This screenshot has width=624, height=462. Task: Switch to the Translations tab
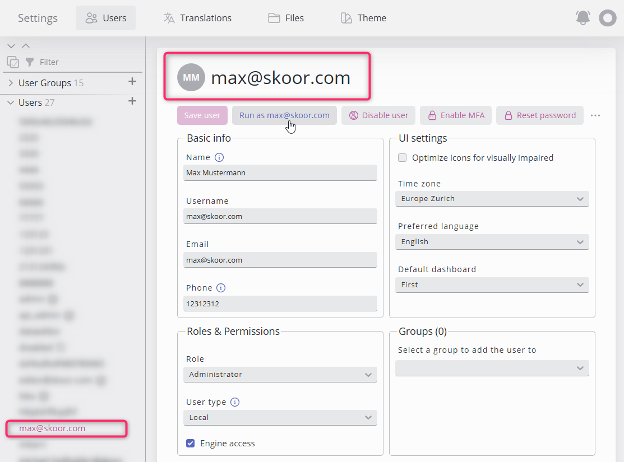point(197,18)
